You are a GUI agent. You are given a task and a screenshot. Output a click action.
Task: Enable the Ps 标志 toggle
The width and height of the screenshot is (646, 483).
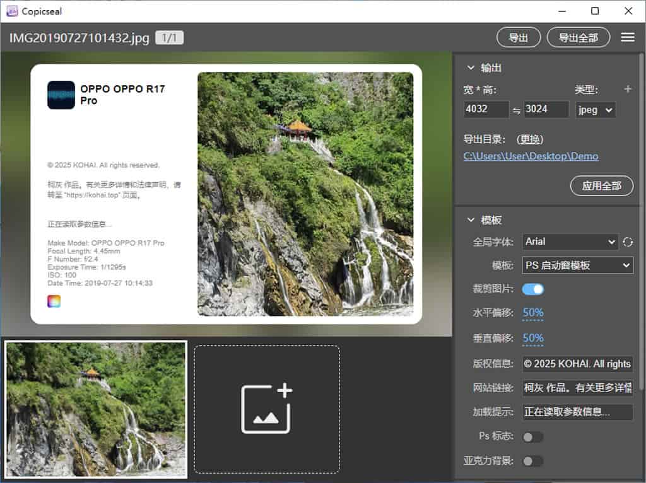coord(532,436)
